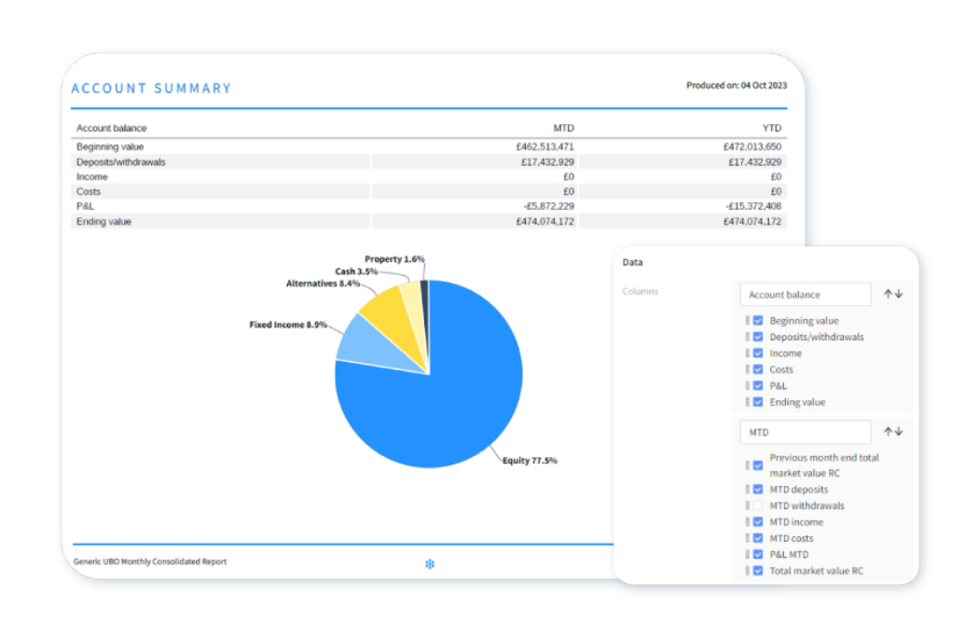Enable the MTD withdrawals checkbox
Image resolution: width=979 pixels, height=638 pixels.
click(757, 505)
